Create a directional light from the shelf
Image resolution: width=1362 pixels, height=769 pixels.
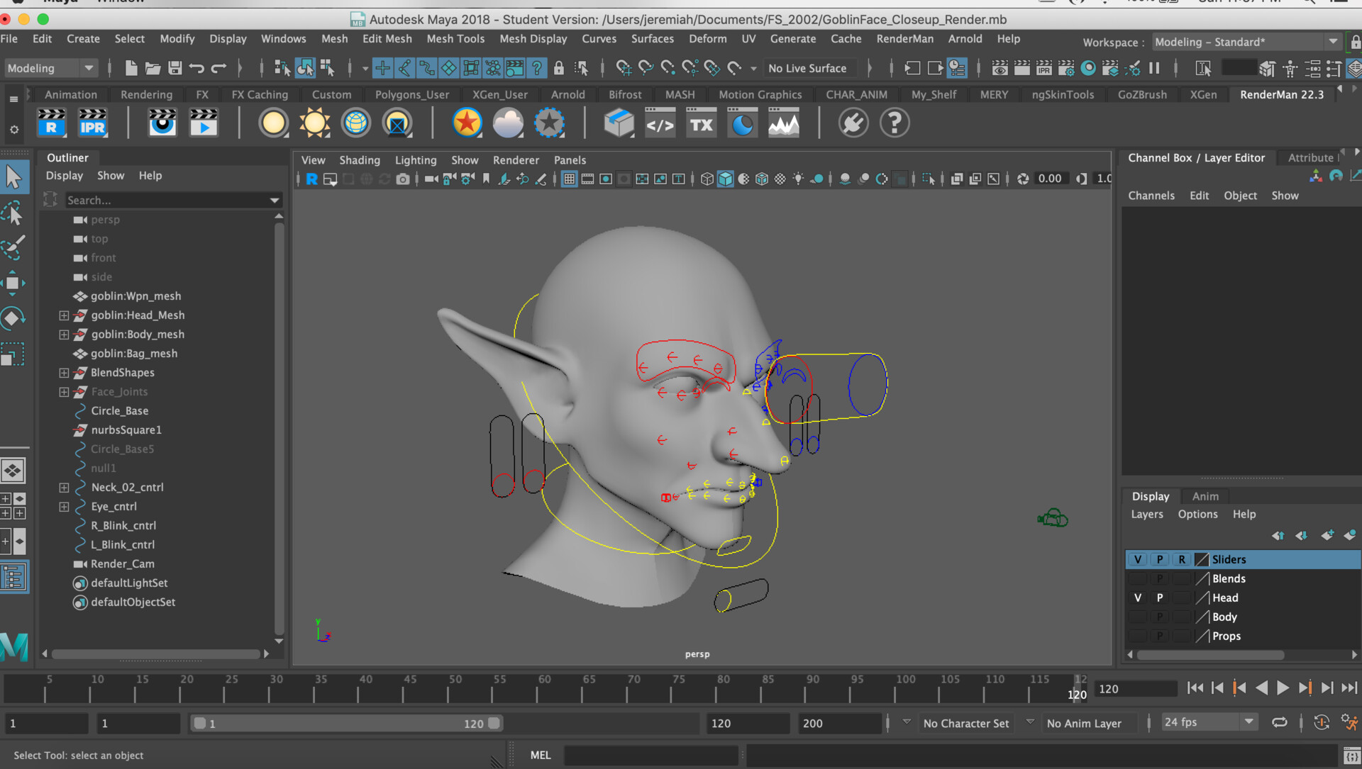(314, 122)
